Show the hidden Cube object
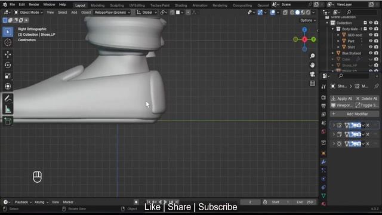The height and width of the screenshot is (215, 382). point(371,59)
